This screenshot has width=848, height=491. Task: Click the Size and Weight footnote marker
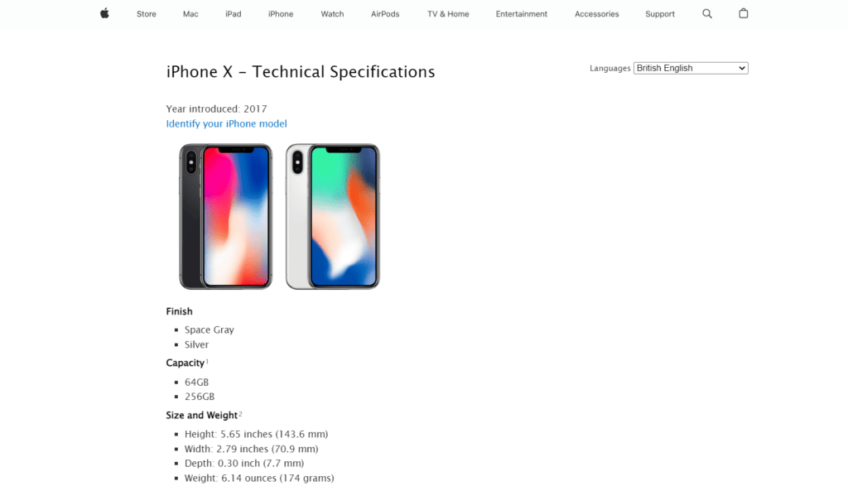point(240,412)
